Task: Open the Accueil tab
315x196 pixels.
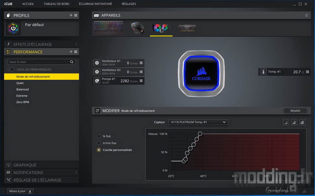Action: click(x=28, y=4)
